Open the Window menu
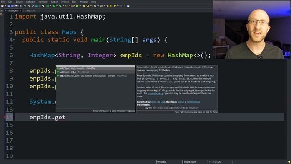 (84, 2)
